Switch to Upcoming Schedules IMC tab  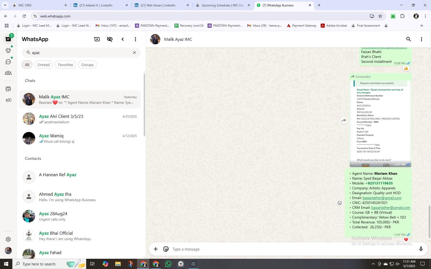coord(223,5)
